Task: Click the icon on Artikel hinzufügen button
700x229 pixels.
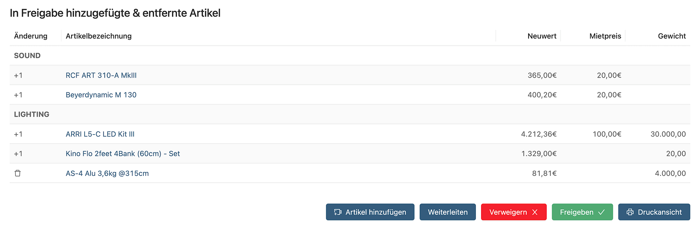Action: [x=338, y=212]
